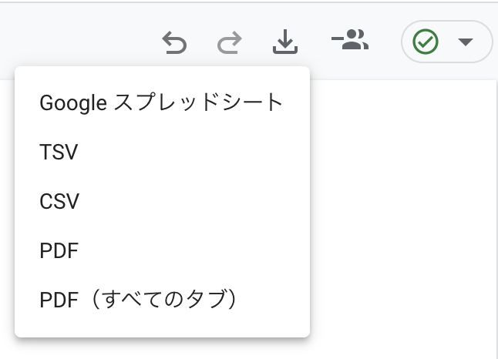Click the grayed redo arrow icon
The width and height of the screenshot is (498, 359).
click(x=229, y=42)
